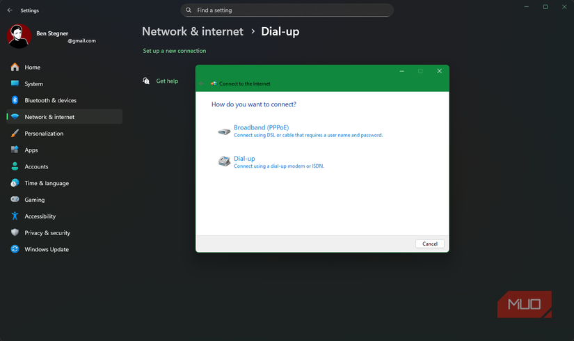Click the Network & internet breadcrumb
574x341 pixels.
(193, 31)
